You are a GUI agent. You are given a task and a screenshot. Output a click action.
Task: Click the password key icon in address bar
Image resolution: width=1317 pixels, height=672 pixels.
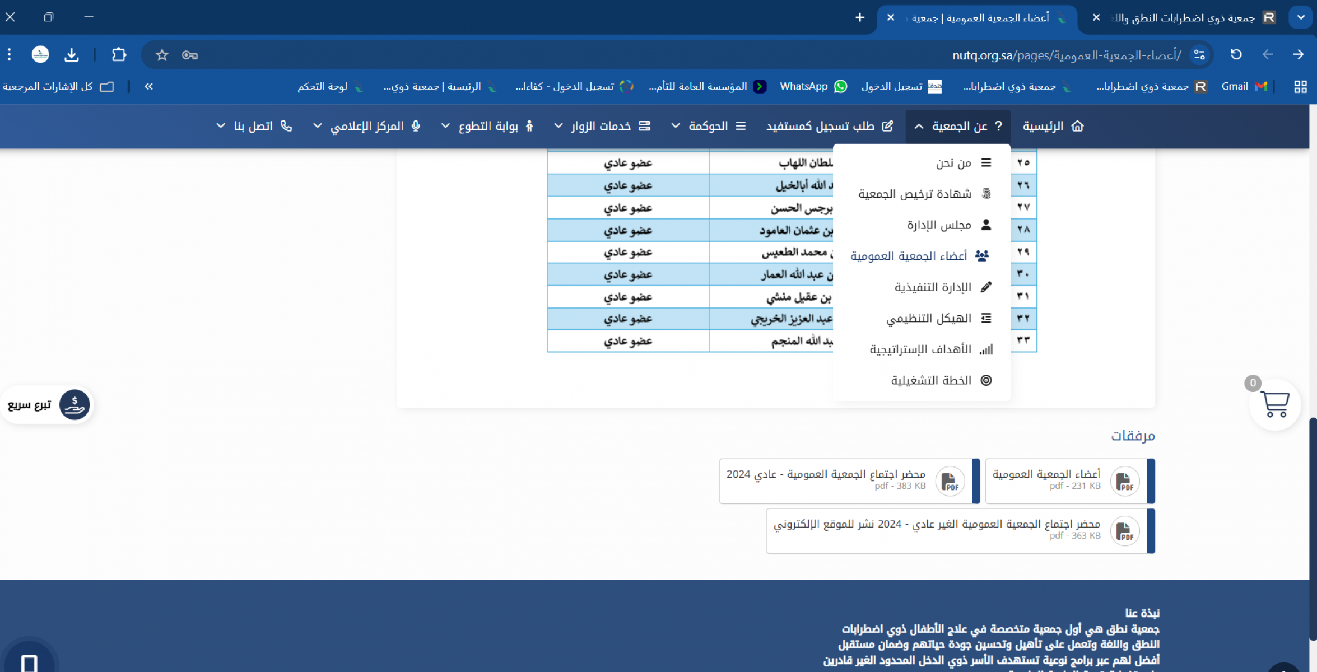click(190, 55)
